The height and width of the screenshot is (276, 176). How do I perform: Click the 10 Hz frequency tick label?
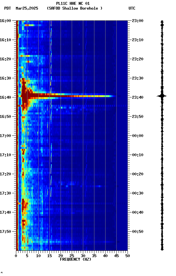pos(38,256)
